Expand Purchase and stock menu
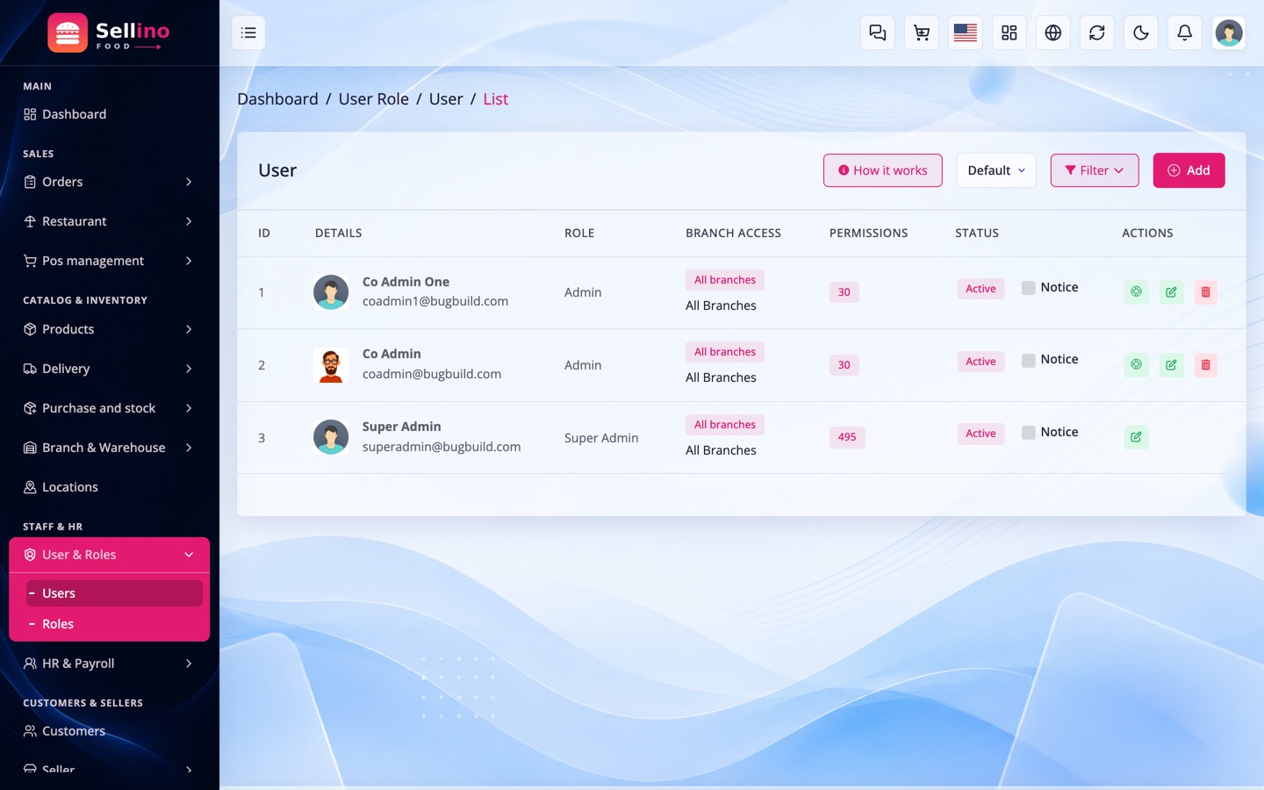 tap(109, 408)
